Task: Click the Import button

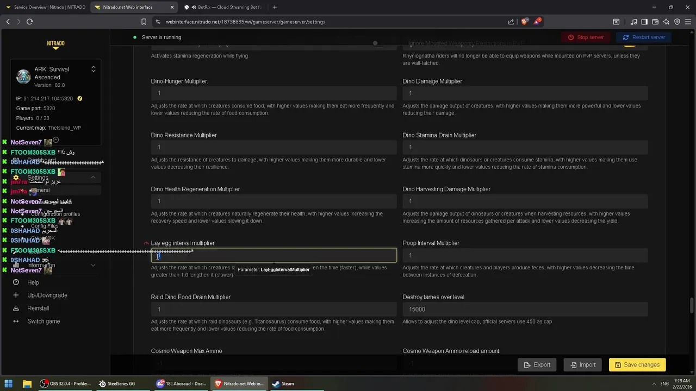Action: tap(582, 365)
